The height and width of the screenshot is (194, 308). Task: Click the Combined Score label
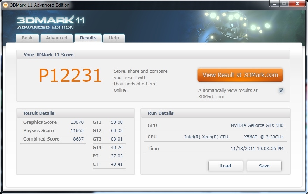click(x=41, y=139)
